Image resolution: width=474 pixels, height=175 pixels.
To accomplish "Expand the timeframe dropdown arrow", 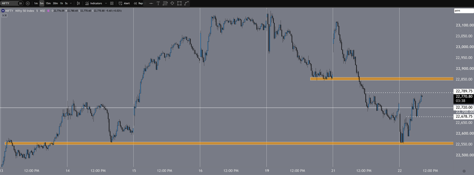I will click(x=71, y=3).
